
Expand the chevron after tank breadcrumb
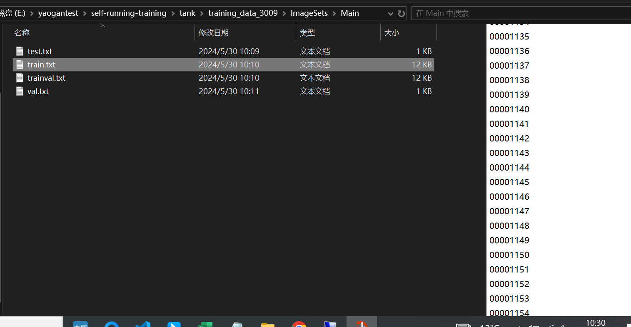coord(202,13)
